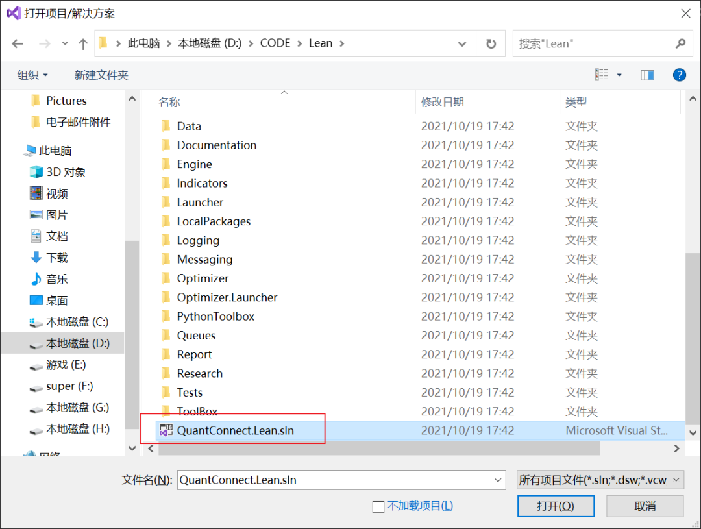701x529 pixels.
Task: Open the 组织 dropdown menu
Action: (x=32, y=75)
